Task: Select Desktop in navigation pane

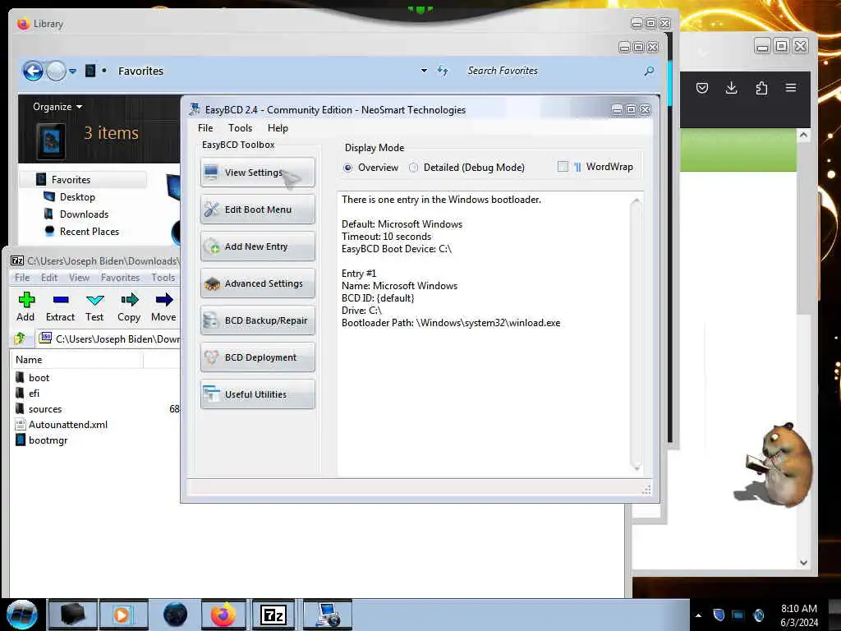Action: tap(77, 197)
